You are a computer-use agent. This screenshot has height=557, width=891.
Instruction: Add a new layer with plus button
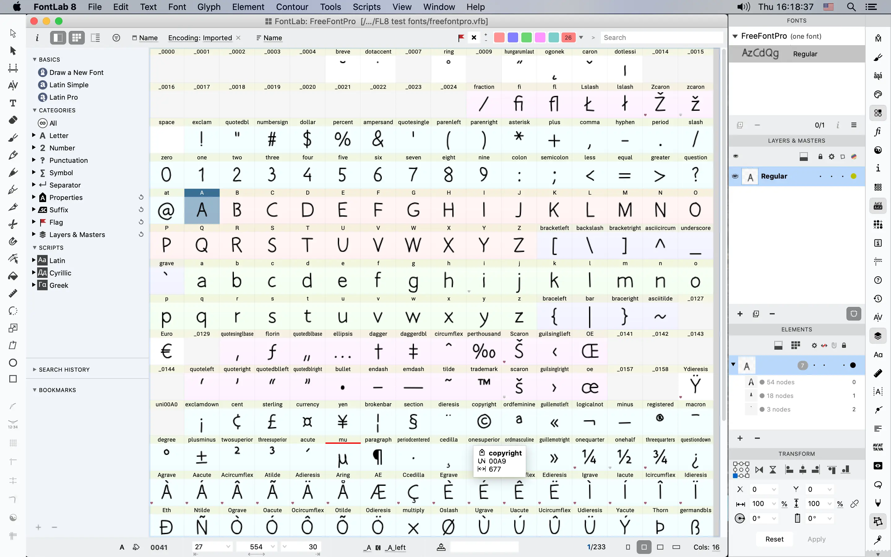coord(740,314)
